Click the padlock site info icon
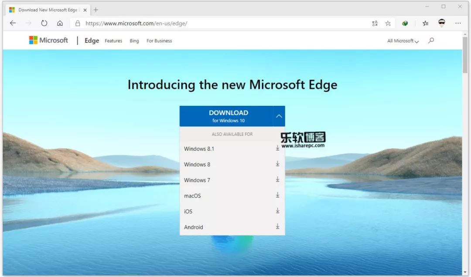Viewport: 471px width, 277px height. point(78,23)
